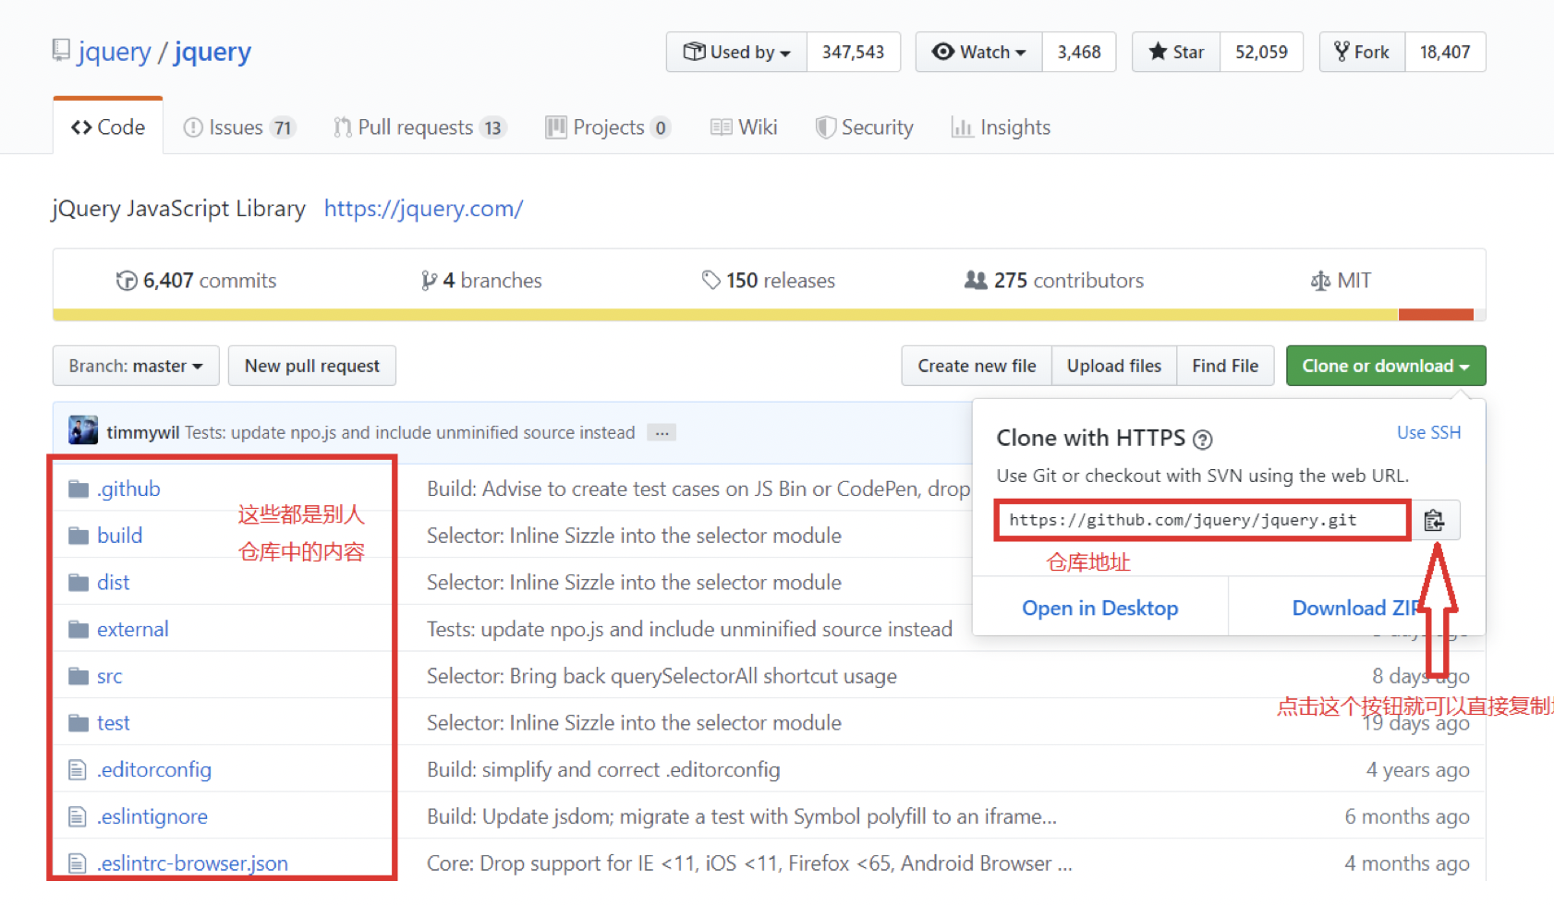
Task: Click the .eslintignore file icon
Action: (x=78, y=817)
